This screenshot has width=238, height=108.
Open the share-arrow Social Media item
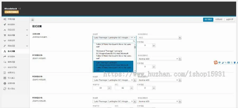[15, 56]
